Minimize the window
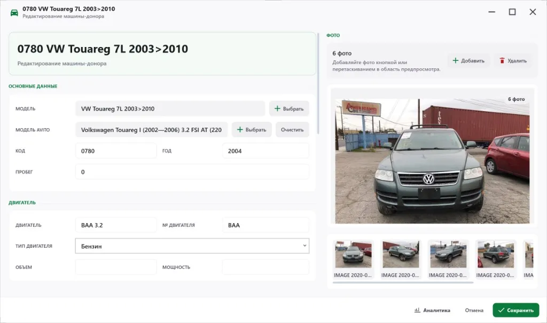Image resolution: width=547 pixels, height=323 pixels. tap(491, 12)
